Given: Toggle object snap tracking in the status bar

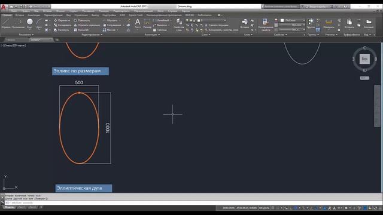Looking at the screenshot, I should coord(311,208).
